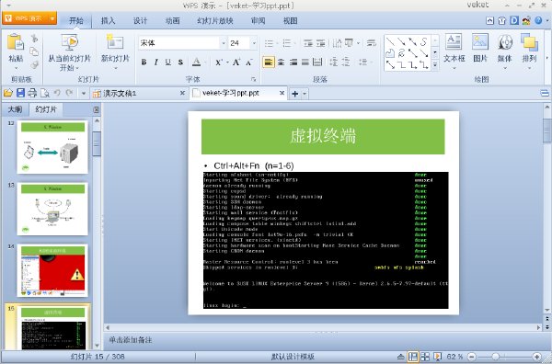Click the Print icon in quick toolbar

tap(32, 93)
